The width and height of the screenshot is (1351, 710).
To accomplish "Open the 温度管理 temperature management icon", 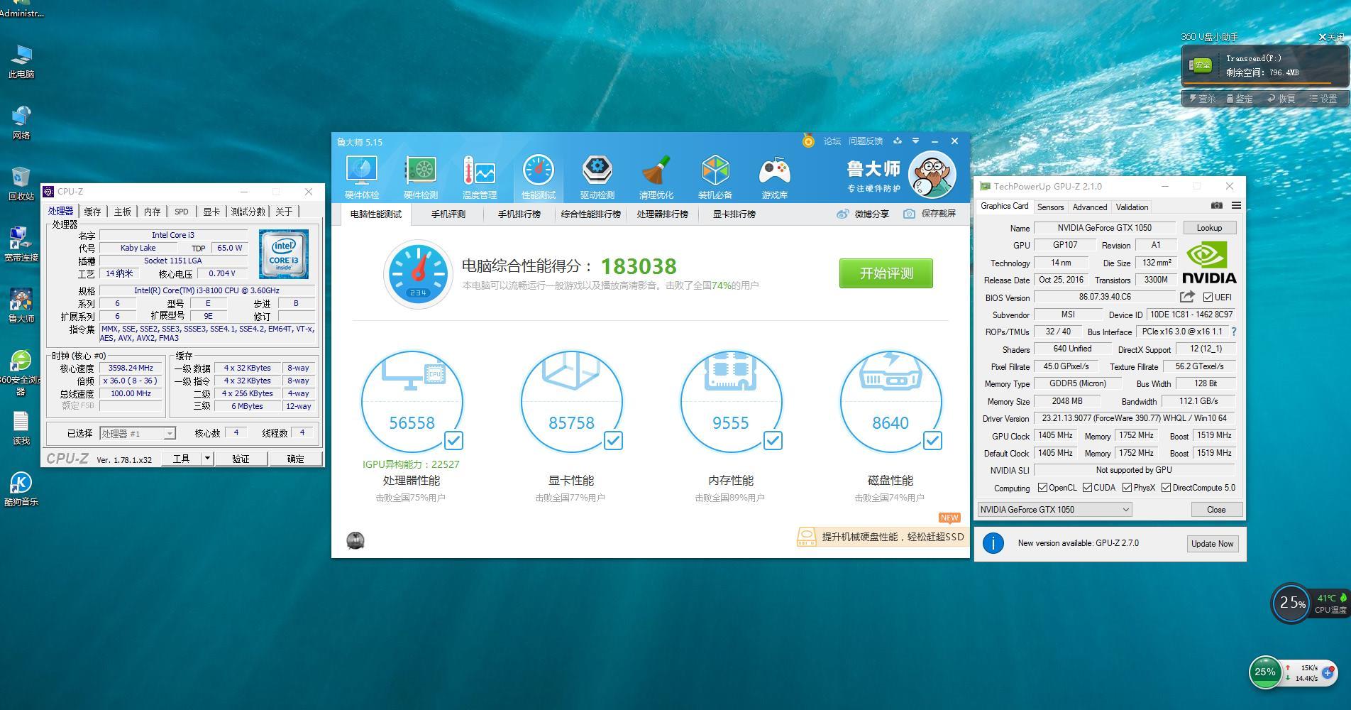I will pos(479,177).
